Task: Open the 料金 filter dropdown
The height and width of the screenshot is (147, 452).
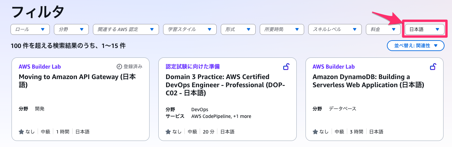Action: [383, 29]
